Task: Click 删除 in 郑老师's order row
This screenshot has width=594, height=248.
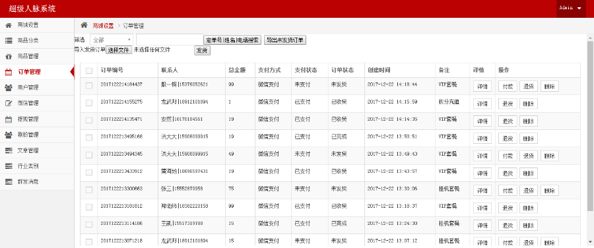Action: coord(529,208)
